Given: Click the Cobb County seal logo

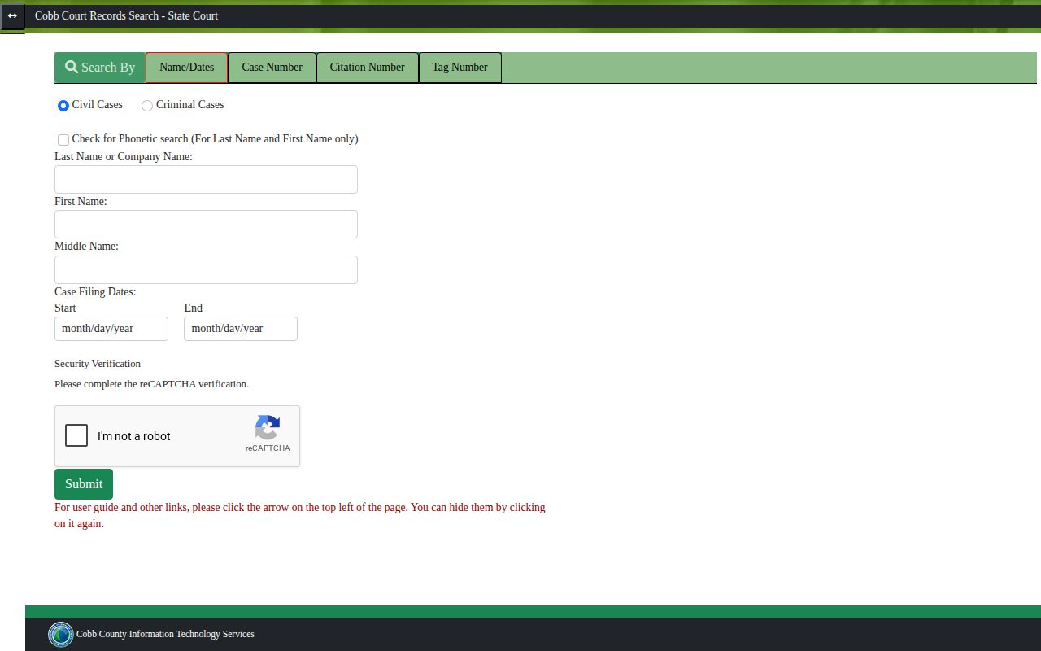Looking at the screenshot, I should pyautogui.click(x=61, y=634).
